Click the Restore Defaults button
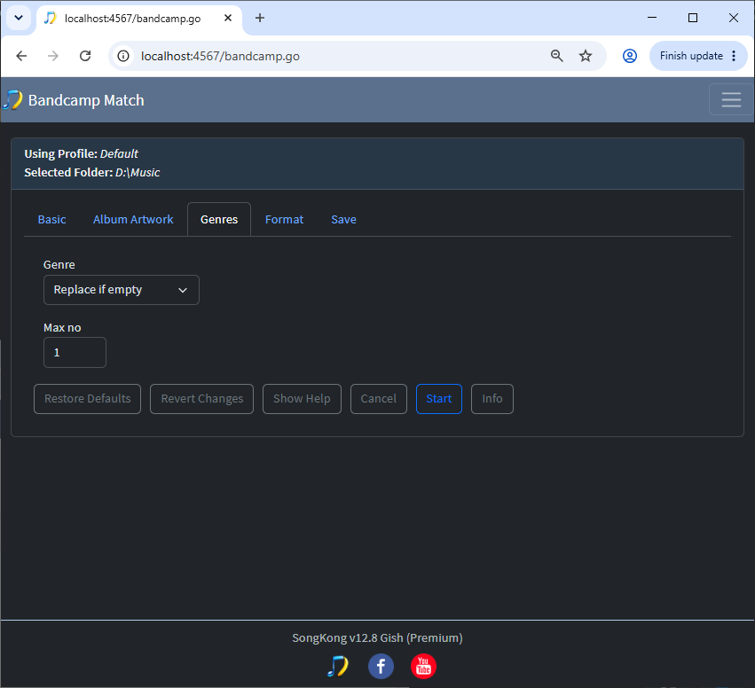The width and height of the screenshot is (755, 688). [x=87, y=399]
